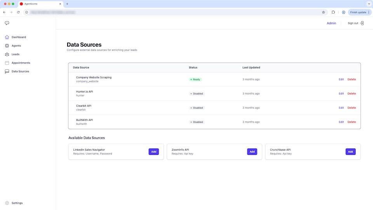Bookmark this page with the star icon
The height and width of the screenshot is (210, 373).
click(x=323, y=12)
